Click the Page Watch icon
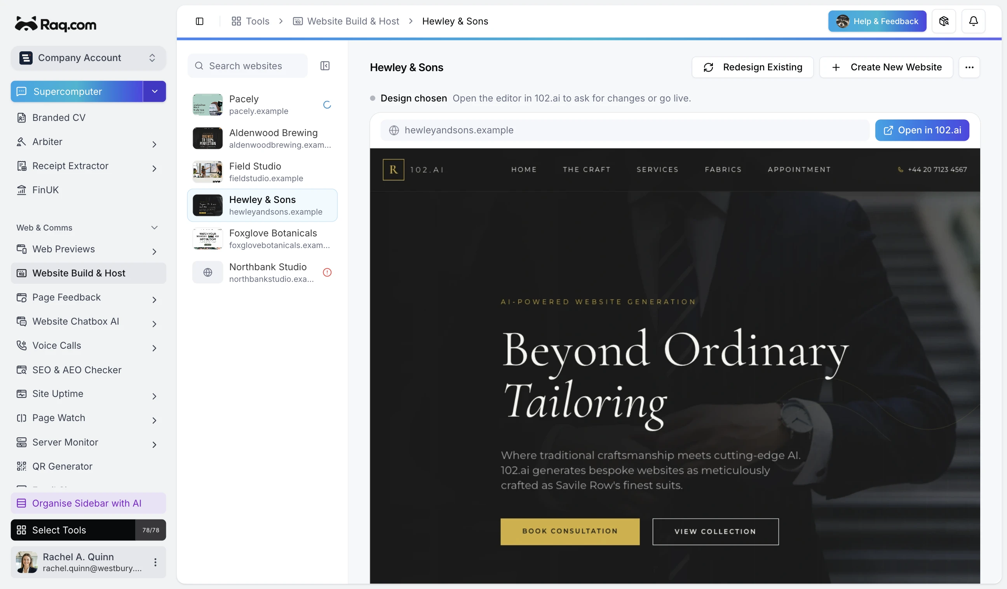This screenshot has width=1007, height=589. pyautogui.click(x=21, y=418)
